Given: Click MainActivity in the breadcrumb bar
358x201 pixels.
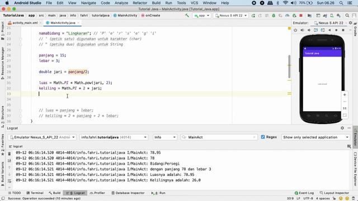Looking at the screenshot, I should point(125,16).
